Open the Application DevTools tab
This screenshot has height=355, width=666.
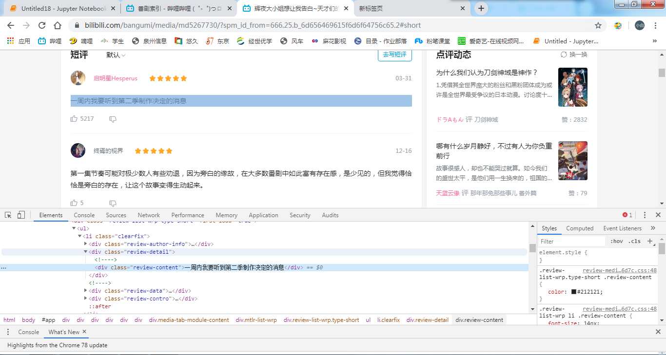tap(263, 215)
